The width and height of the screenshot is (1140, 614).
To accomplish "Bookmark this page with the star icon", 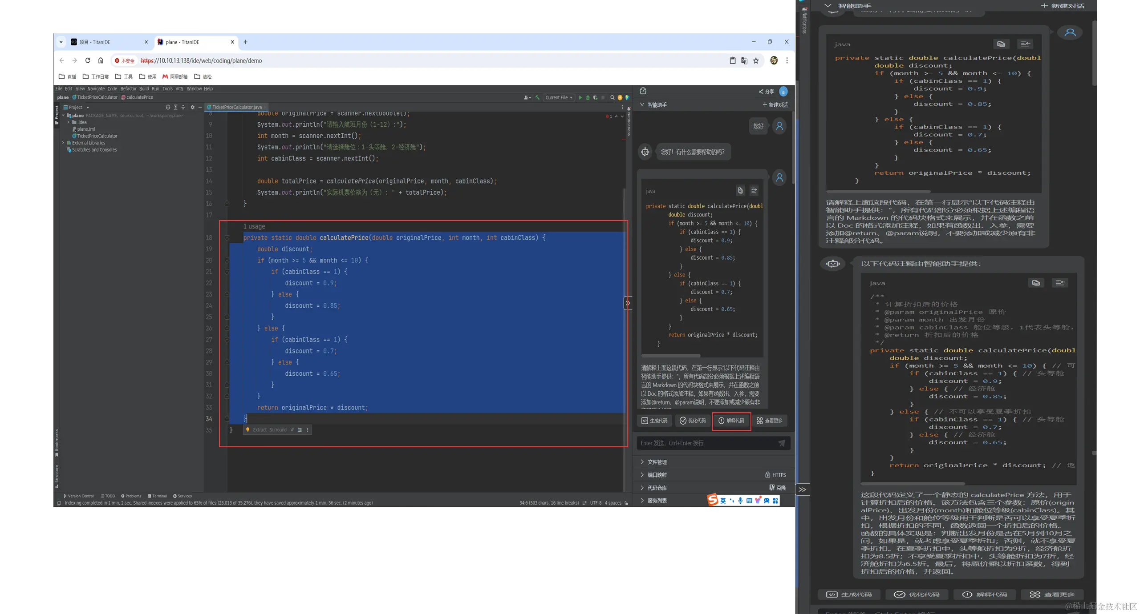I will [x=756, y=60].
